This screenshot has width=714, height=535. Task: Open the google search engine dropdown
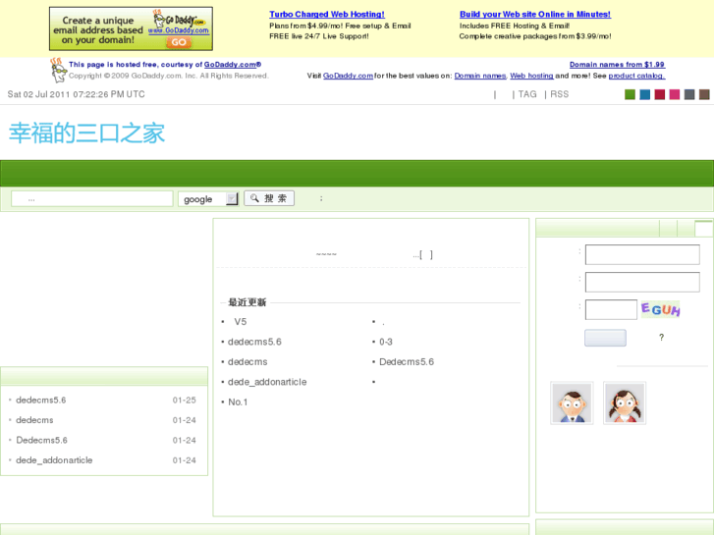pos(208,199)
